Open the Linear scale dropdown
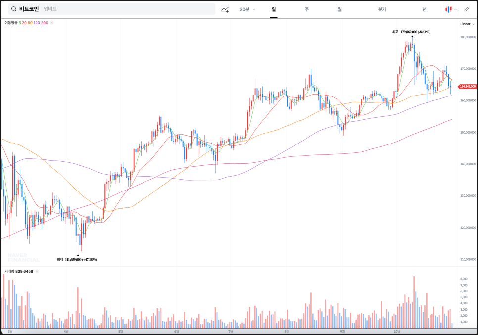This screenshot has height=335, width=478. (466, 24)
